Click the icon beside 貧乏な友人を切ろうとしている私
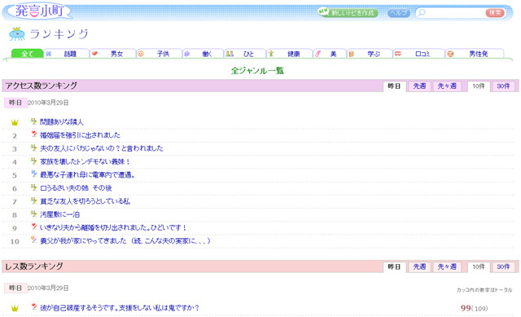Viewport: 521px width, 317px height. (33, 200)
